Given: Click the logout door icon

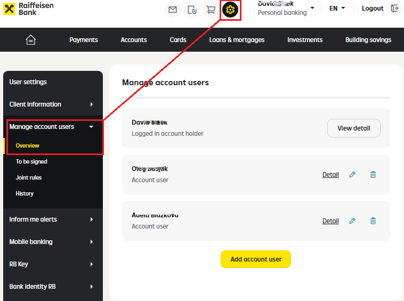Looking at the screenshot, I should pyautogui.click(x=394, y=9).
